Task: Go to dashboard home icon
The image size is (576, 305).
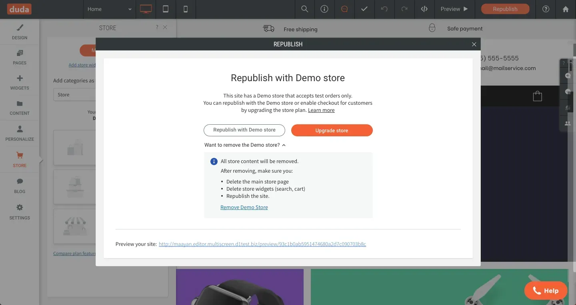Action: pyautogui.click(x=566, y=9)
